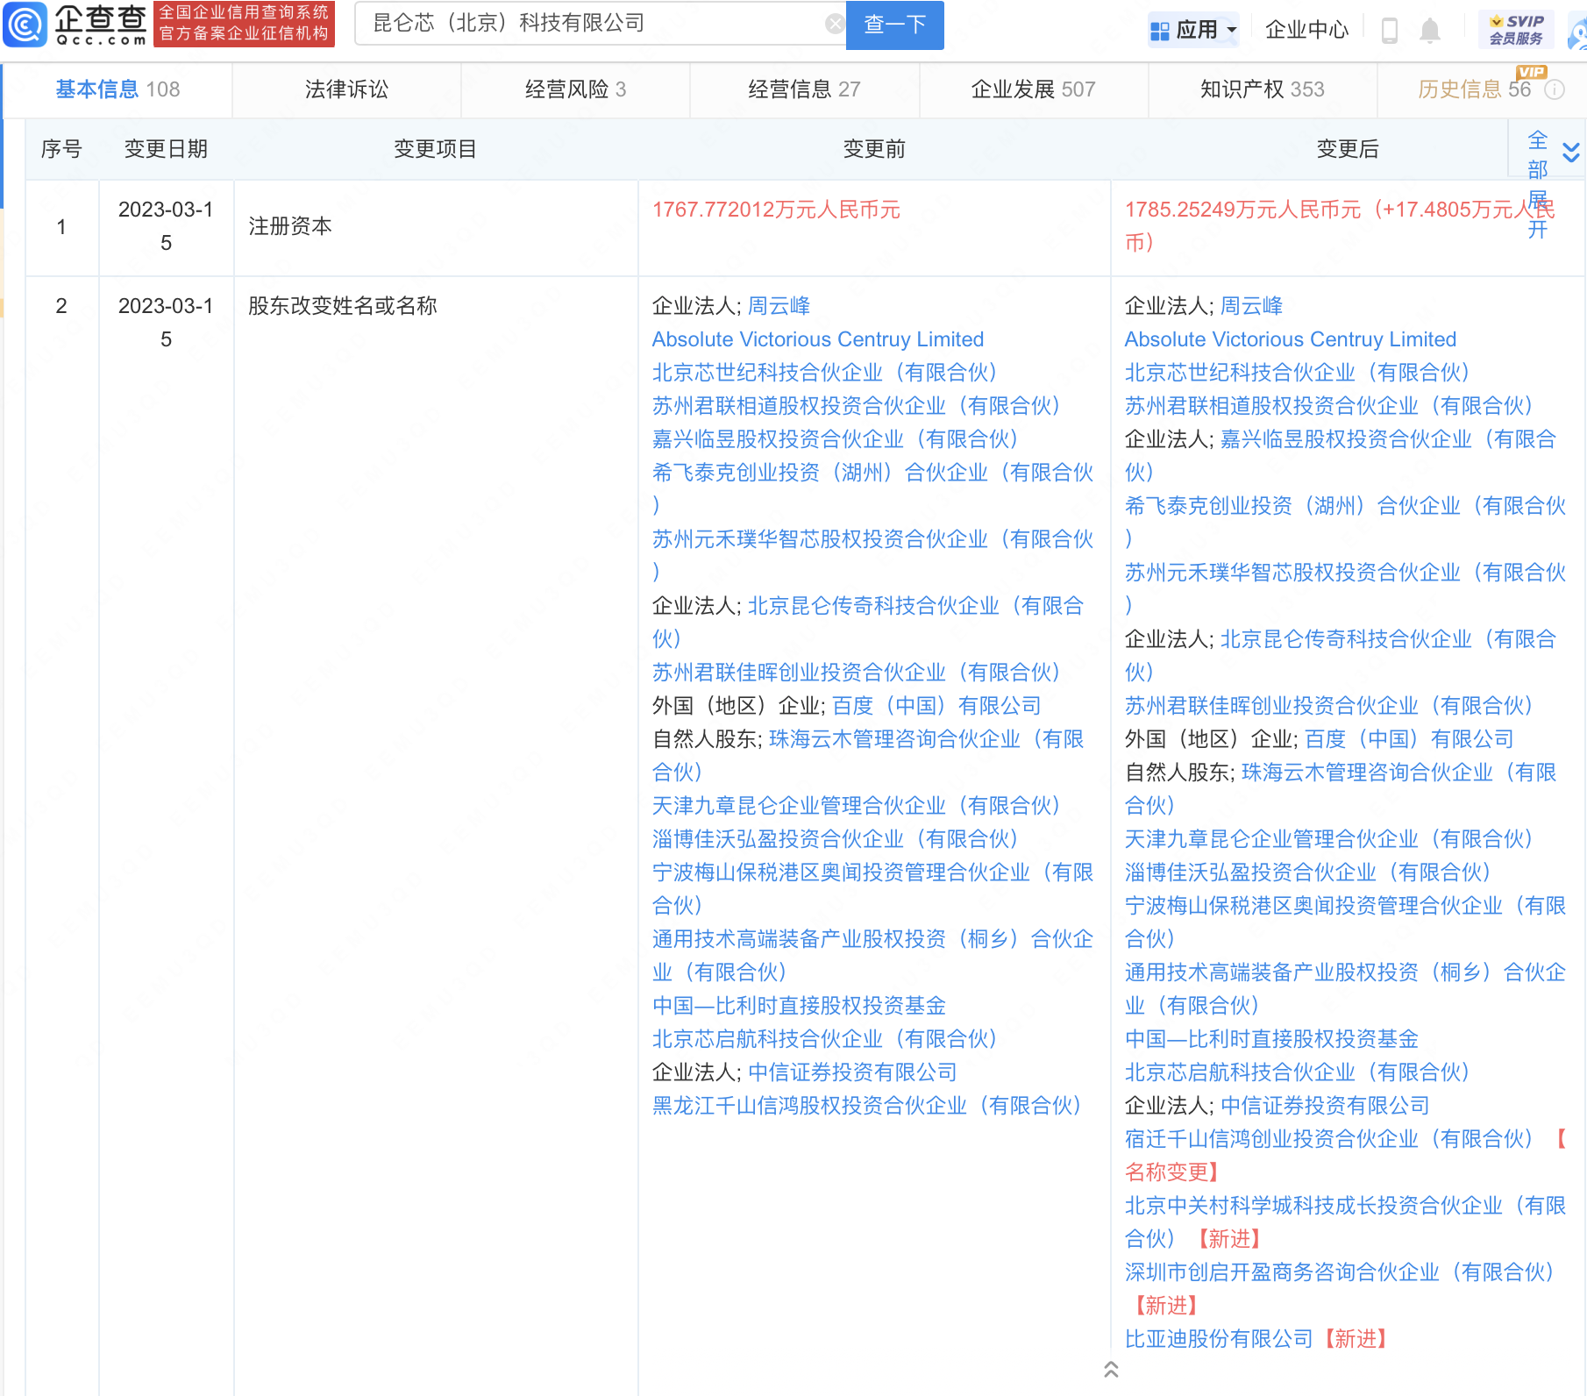Click the info icon next to 历史信息
Screen dimensions: 1587x1396
pos(1554,89)
